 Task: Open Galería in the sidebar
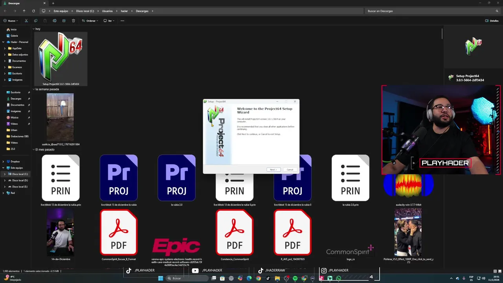[x=14, y=36]
